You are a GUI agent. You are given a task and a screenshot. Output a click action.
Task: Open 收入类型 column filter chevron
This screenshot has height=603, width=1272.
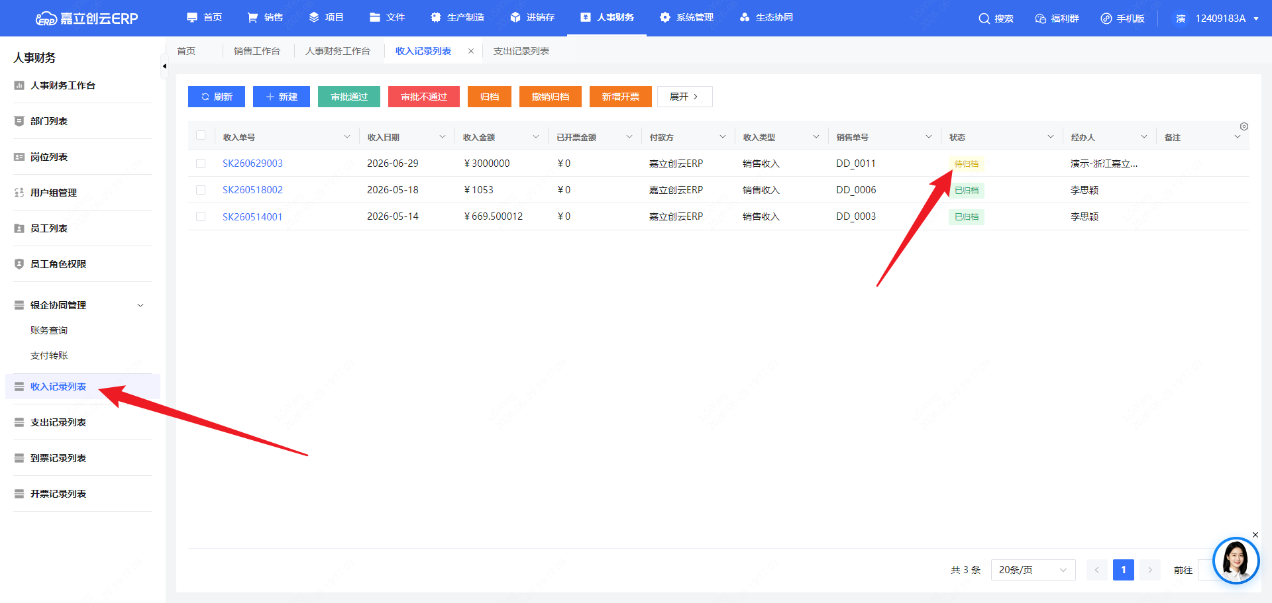[x=816, y=137]
